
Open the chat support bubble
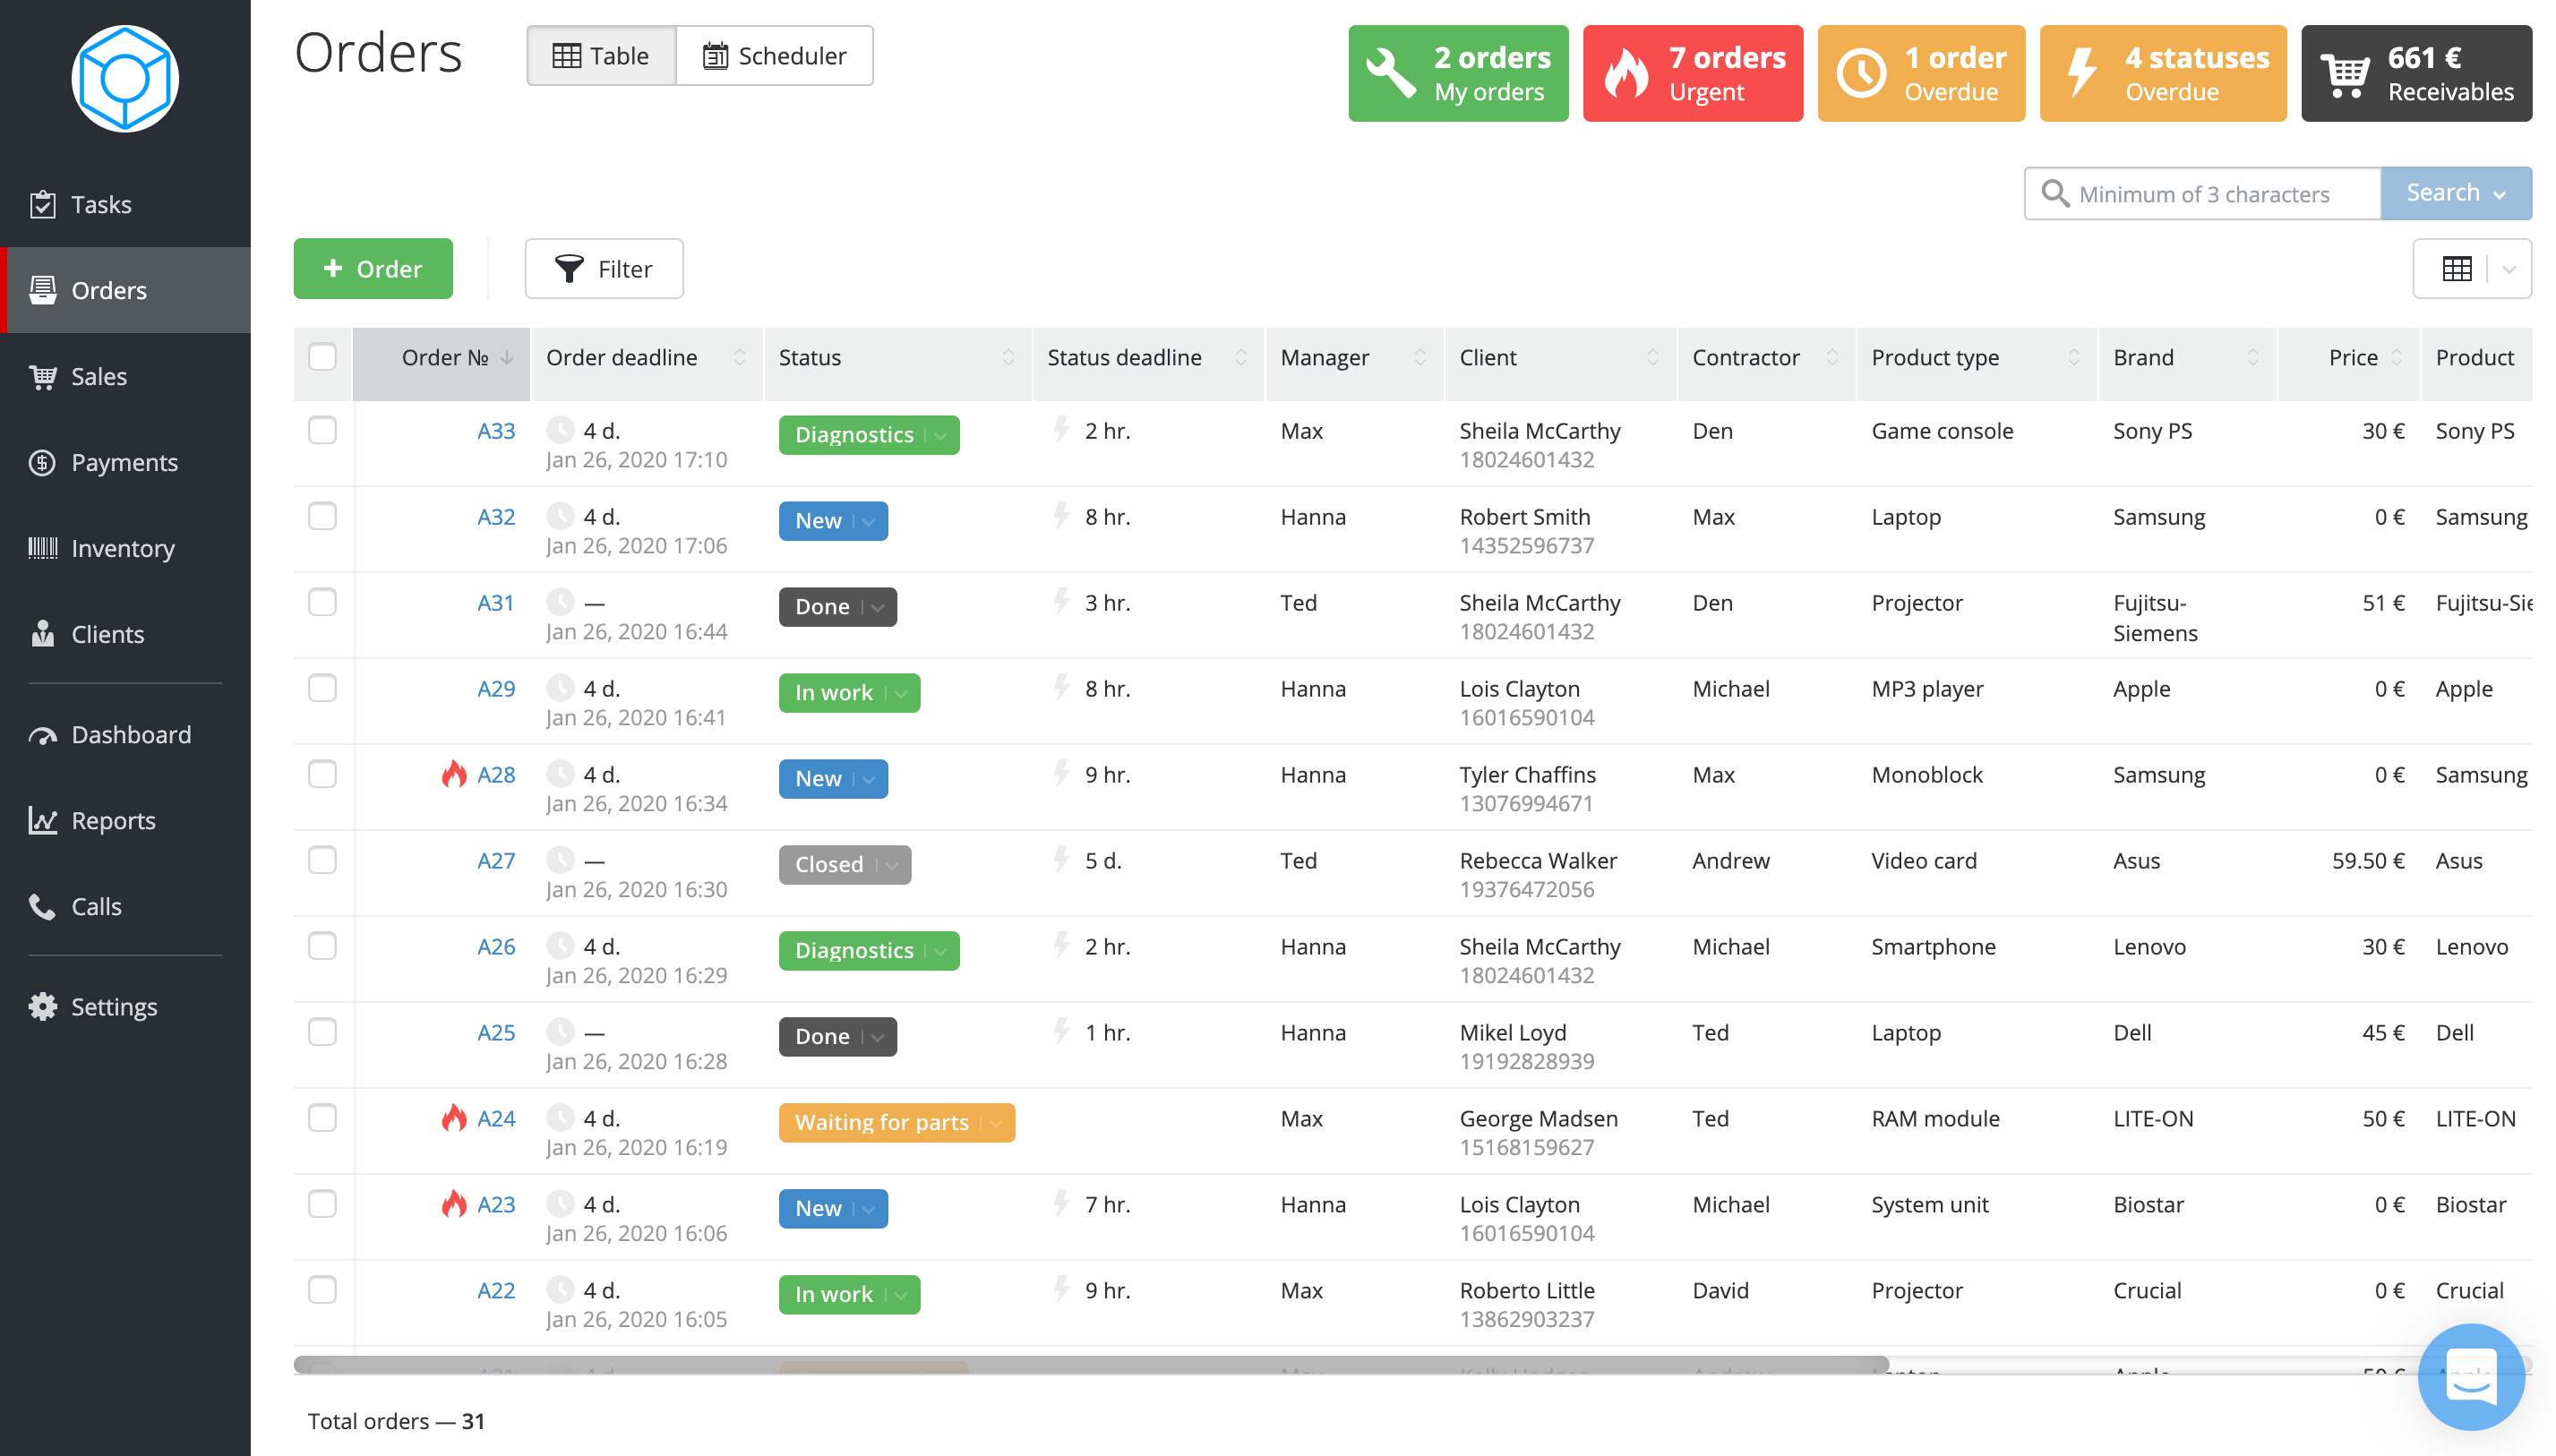coord(2470,1376)
